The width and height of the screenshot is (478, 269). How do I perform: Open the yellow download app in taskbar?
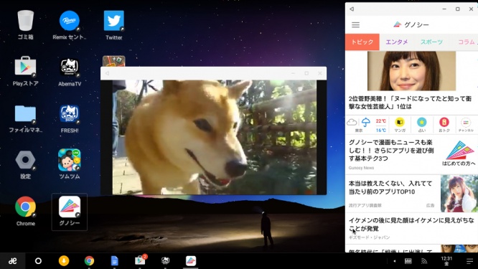tap(64, 261)
